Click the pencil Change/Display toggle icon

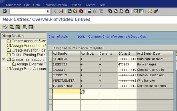pyautogui.click(x=5, y=27)
